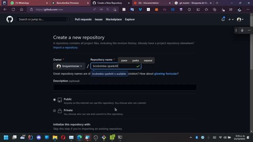Choose the 'parar' text suggestion

(124, 60)
